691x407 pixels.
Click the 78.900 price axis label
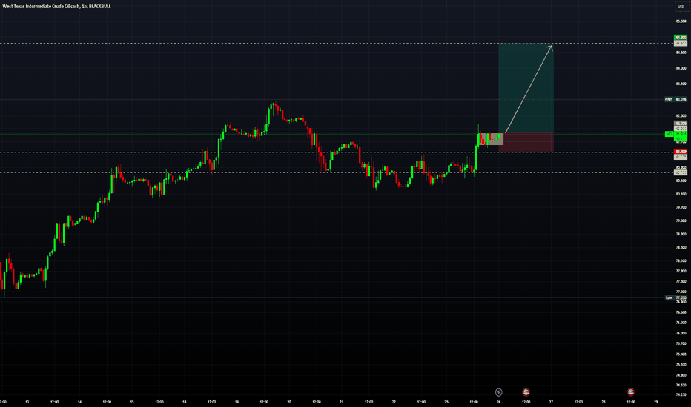point(681,234)
